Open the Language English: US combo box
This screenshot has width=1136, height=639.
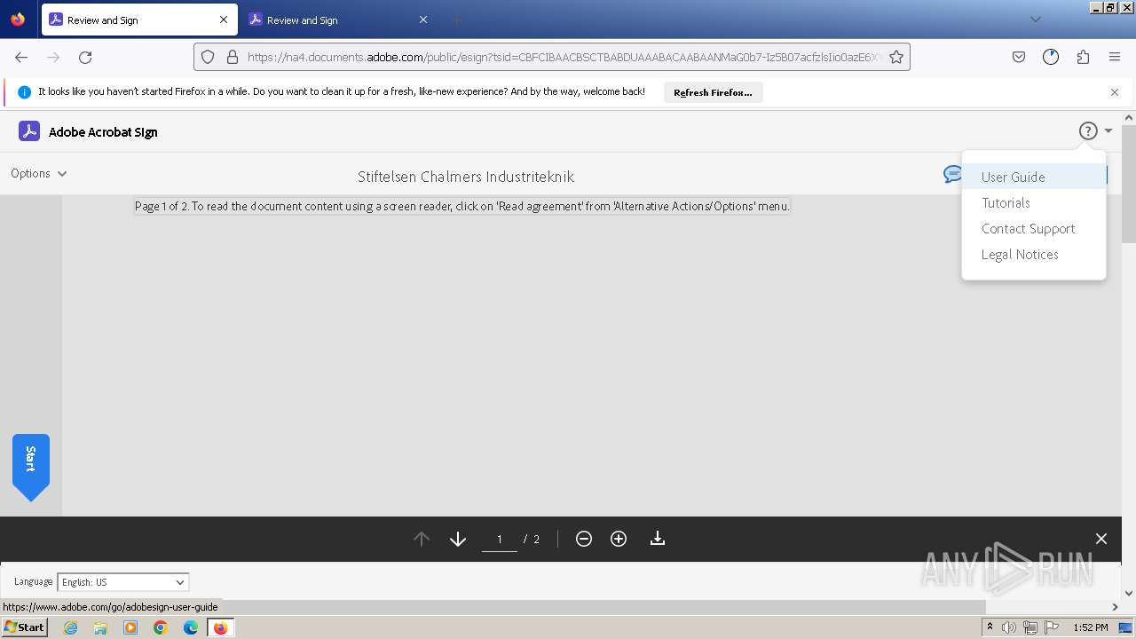click(123, 582)
